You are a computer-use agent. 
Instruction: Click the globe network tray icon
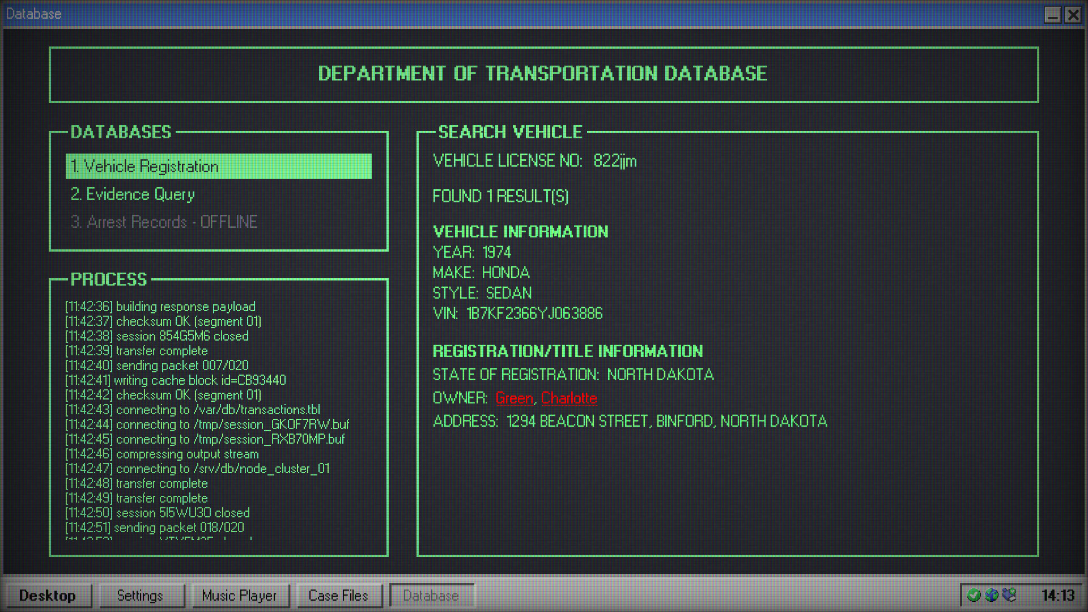[x=992, y=595]
